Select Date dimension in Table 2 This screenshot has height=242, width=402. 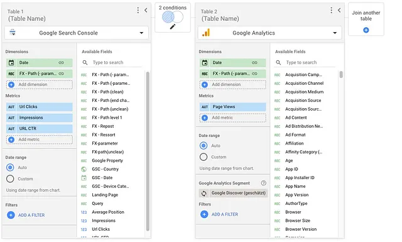[232, 63]
